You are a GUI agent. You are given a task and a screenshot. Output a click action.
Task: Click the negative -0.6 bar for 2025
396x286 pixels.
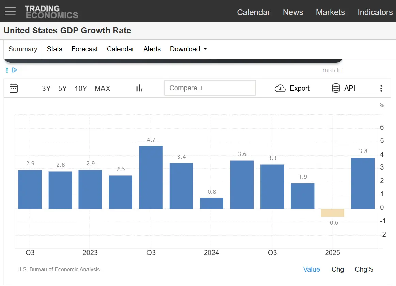click(332, 213)
